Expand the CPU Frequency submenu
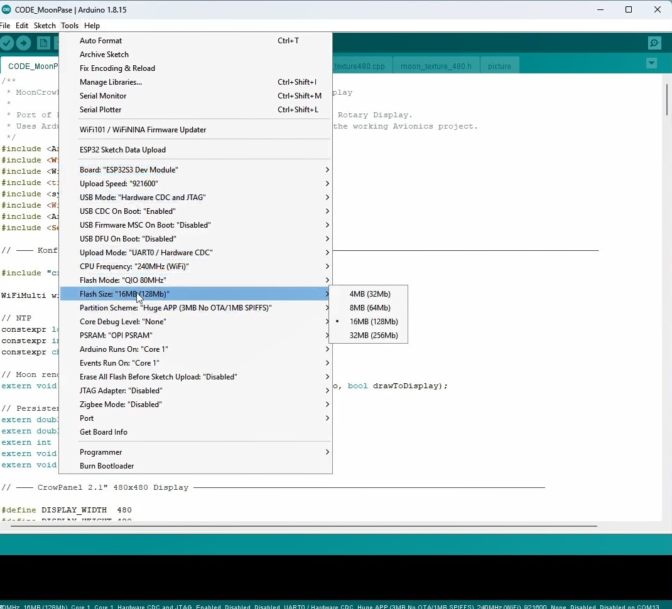 (x=196, y=266)
